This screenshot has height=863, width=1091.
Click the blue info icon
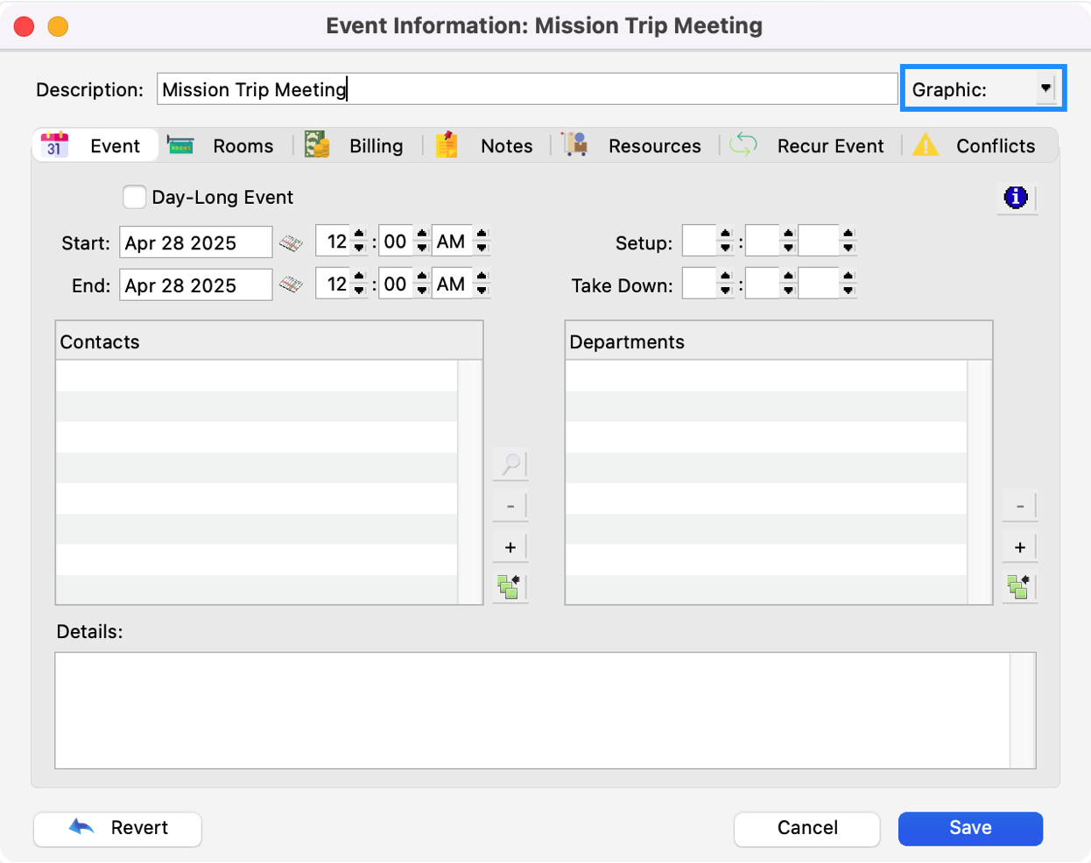pyautogui.click(x=1016, y=197)
